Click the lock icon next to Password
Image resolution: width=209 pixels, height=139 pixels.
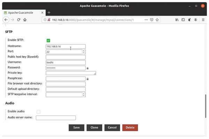[87, 68]
